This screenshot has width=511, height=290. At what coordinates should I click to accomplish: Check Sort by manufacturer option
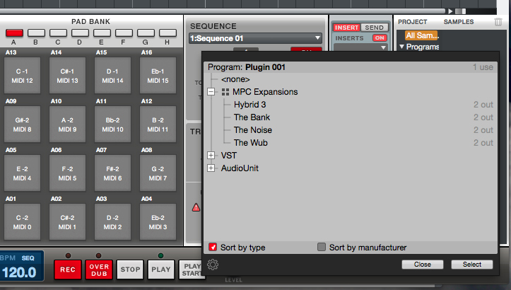pyautogui.click(x=322, y=247)
